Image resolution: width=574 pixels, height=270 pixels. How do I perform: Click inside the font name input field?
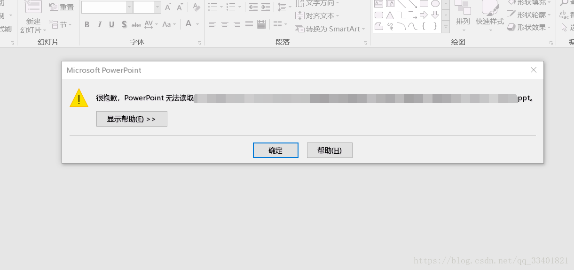104,7
